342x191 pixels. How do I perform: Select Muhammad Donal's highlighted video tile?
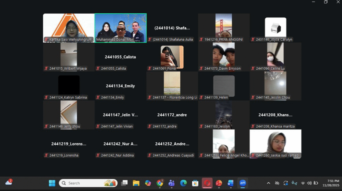(x=120, y=28)
